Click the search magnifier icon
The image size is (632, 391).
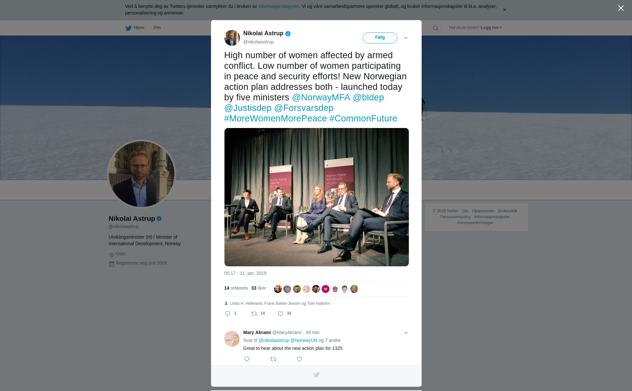click(435, 28)
